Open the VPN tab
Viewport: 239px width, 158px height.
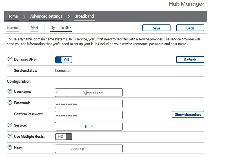point(34,28)
